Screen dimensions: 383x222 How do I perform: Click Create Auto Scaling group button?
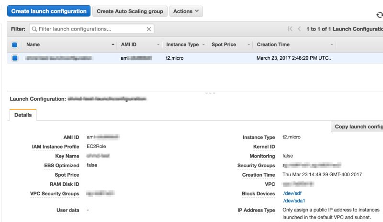[x=130, y=11]
